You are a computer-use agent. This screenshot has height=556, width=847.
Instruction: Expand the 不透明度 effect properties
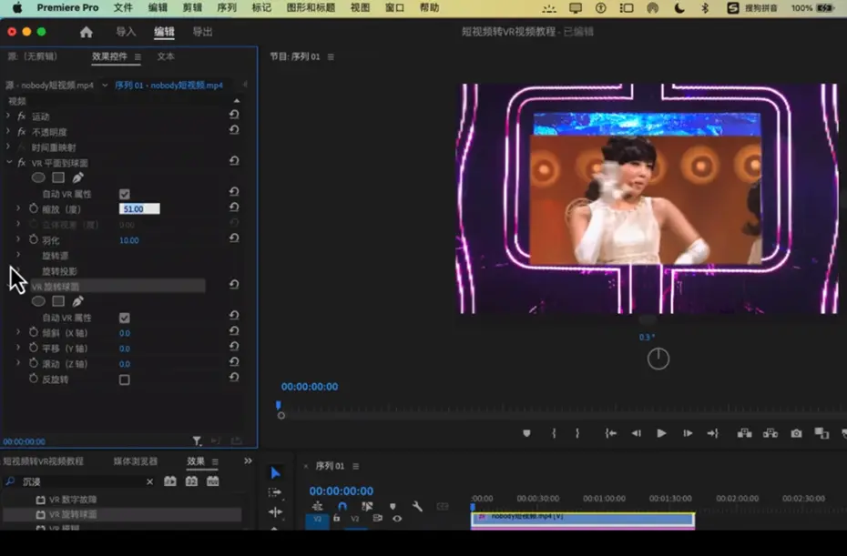coord(8,131)
